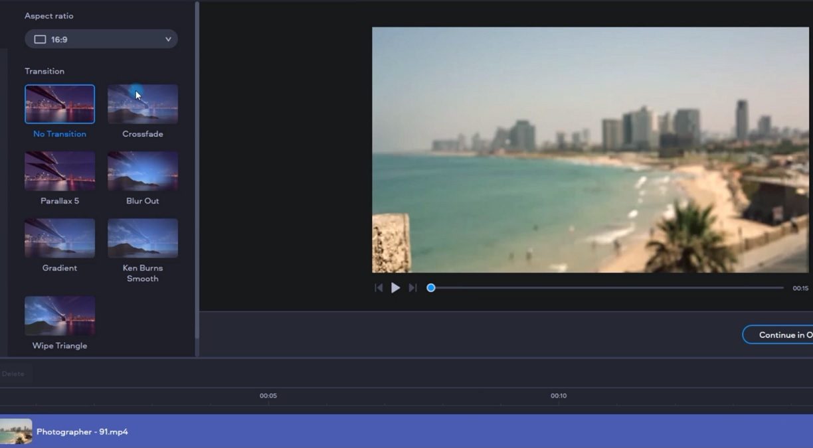The height and width of the screenshot is (448, 813).
Task: Skip to the beginning of the video
Action: click(379, 287)
